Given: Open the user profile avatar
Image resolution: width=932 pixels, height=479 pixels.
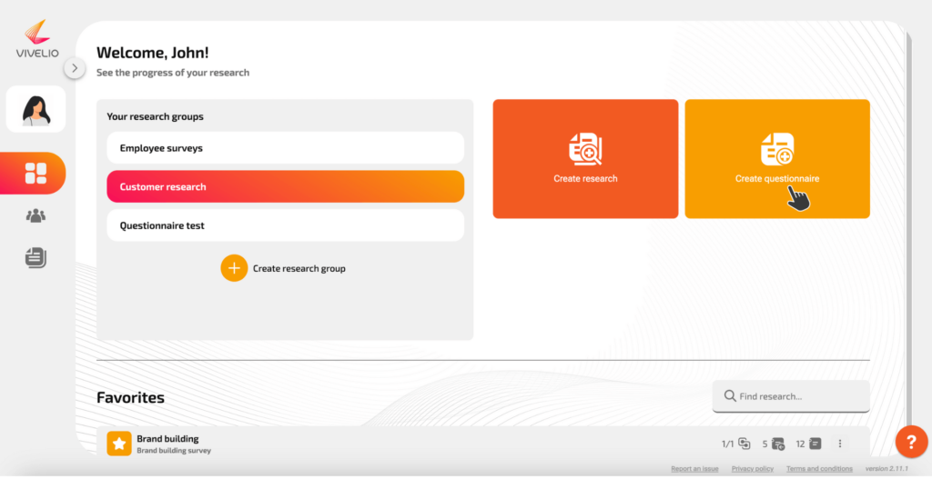Looking at the screenshot, I should pyautogui.click(x=35, y=109).
